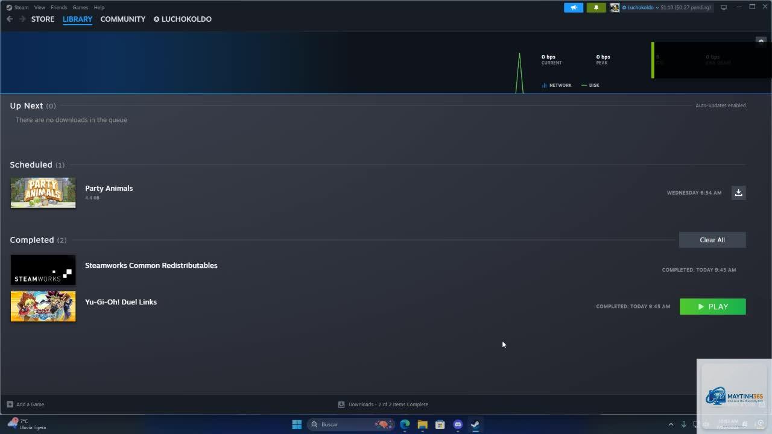The width and height of the screenshot is (772, 434).
Task: Show hidden system tray icons
Action: 671,424
